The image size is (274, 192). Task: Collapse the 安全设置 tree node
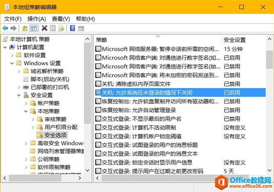(x=19, y=95)
